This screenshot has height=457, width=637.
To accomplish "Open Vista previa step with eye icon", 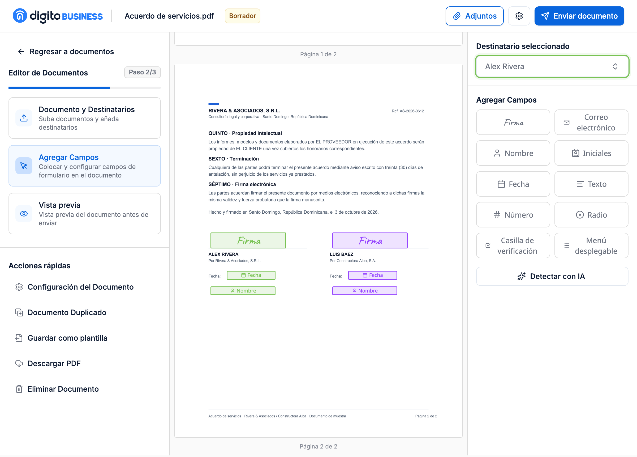I will click(x=85, y=214).
